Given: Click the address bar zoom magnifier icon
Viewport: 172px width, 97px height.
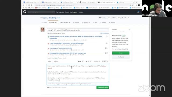Looking at the screenshot, I should coord(130,5).
